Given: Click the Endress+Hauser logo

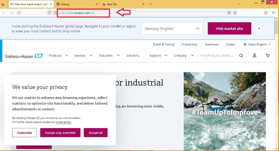Looking at the screenshot, I should 24,56.
